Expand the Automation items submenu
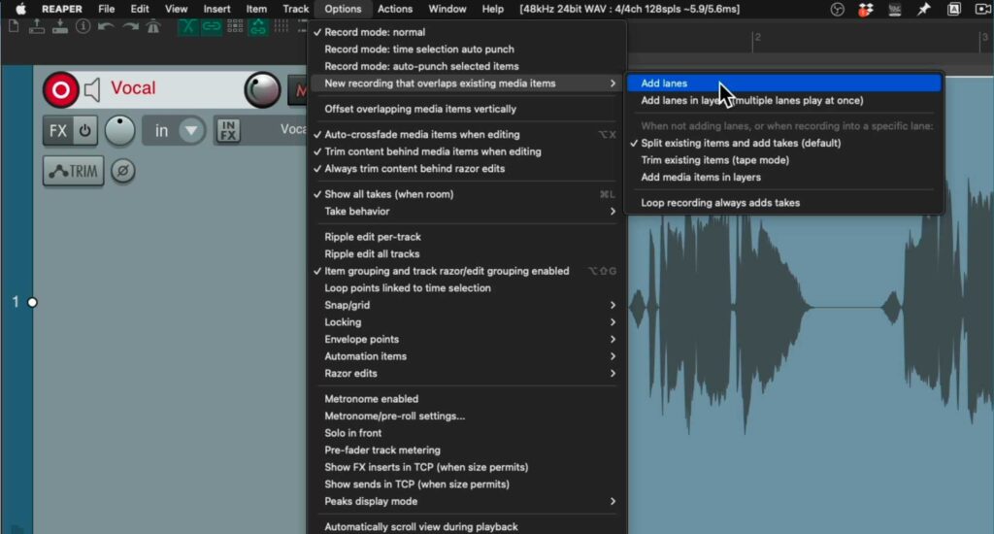 click(x=467, y=356)
